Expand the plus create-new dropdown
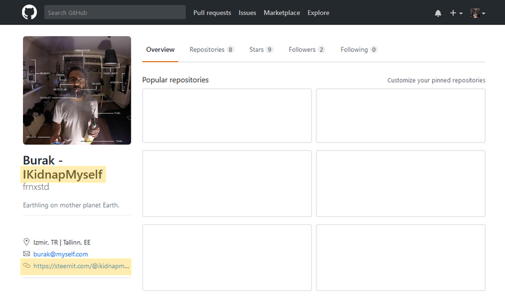 pos(456,13)
